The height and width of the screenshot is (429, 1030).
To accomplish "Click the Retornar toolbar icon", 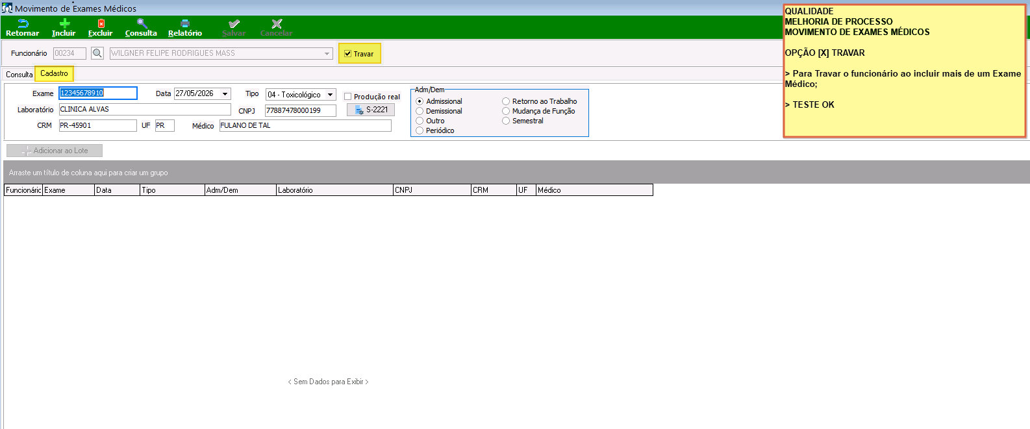I will tap(23, 24).
